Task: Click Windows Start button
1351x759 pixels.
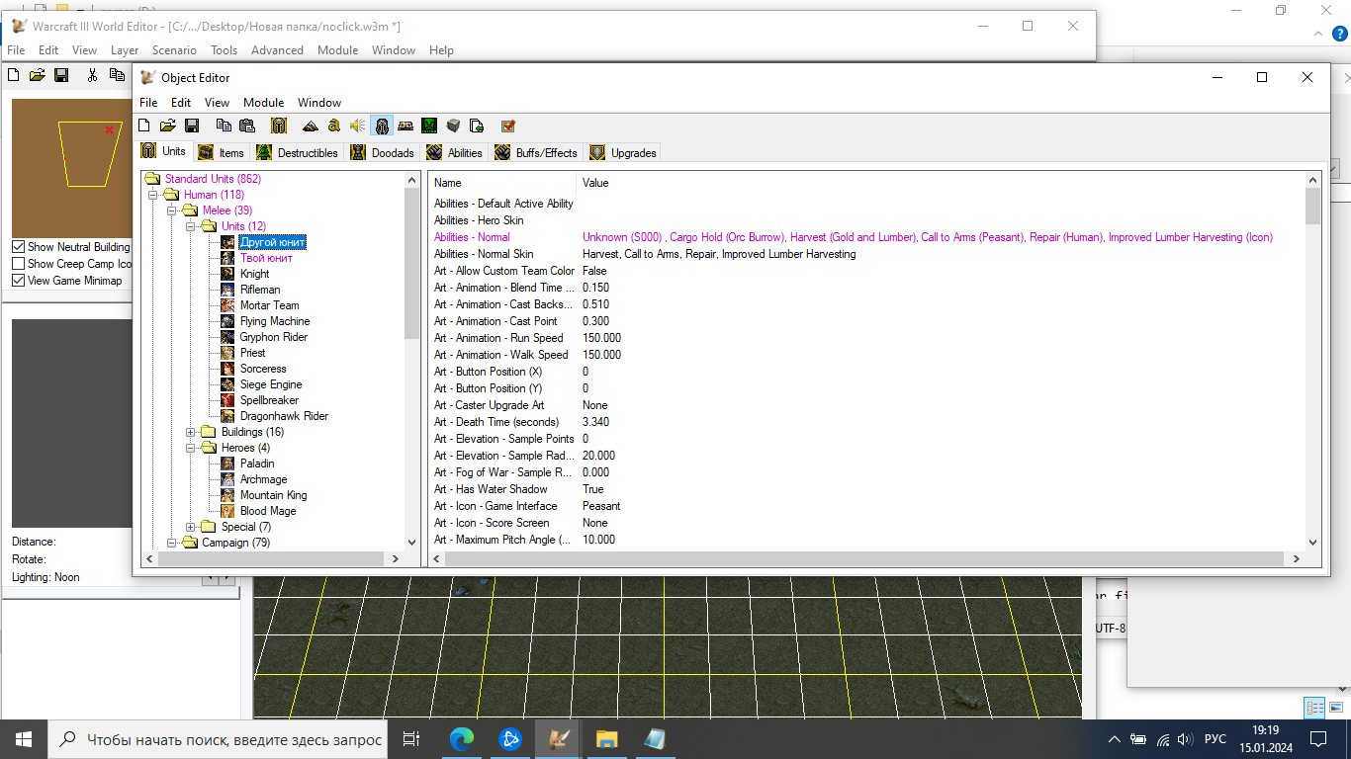Action: (x=24, y=738)
